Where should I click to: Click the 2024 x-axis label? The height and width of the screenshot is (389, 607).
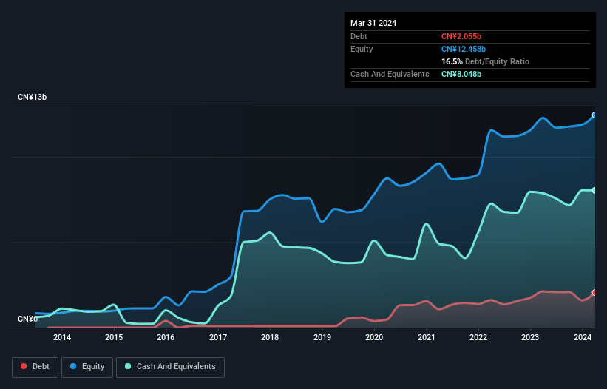click(x=582, y=337)
